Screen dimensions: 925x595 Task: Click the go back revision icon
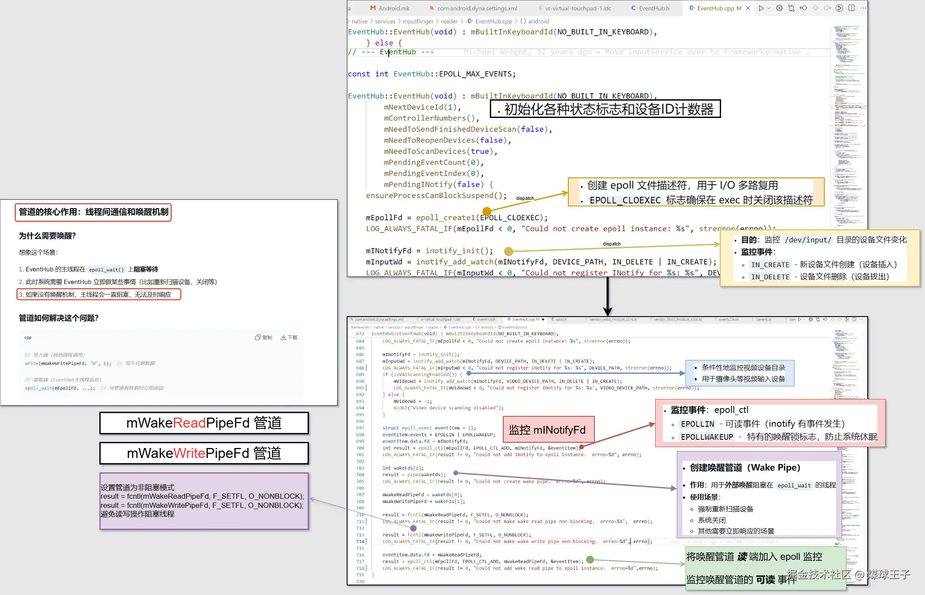pyautogui.click(x=804, y=8)
